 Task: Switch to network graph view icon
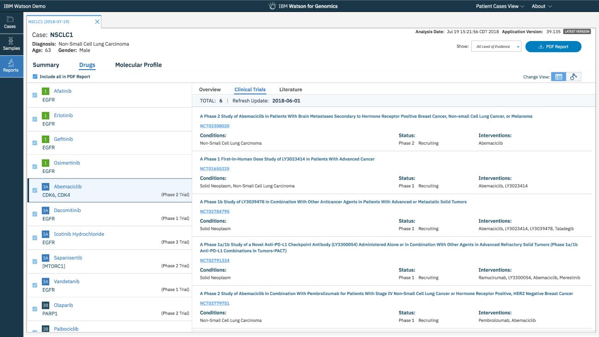click(573, 77)
